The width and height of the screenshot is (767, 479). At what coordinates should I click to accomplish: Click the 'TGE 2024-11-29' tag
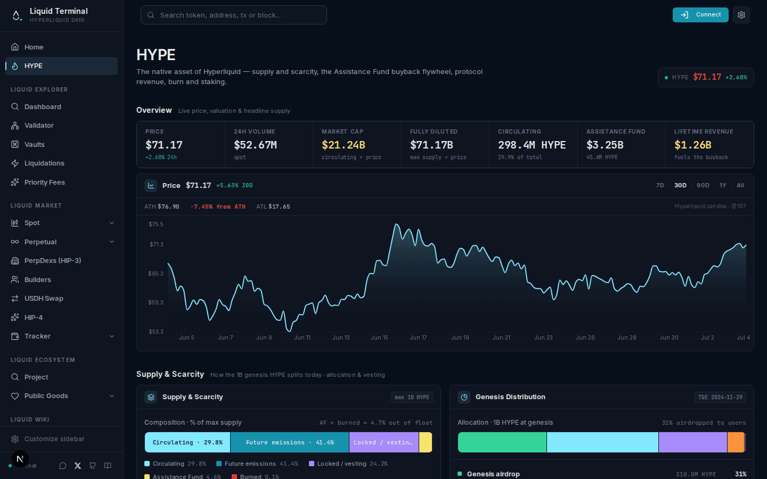(x=721, y=397)
